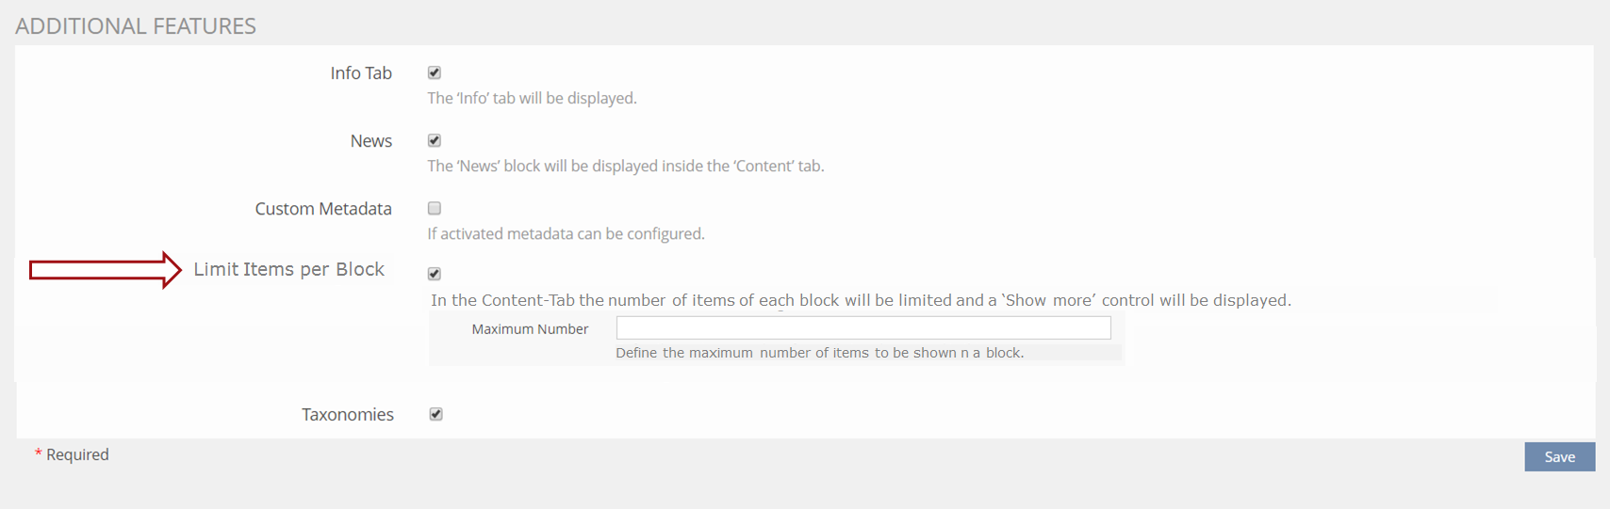Uncheck the Info Tab checkbox
Image resolution: width=1610 pixels, height=509 pixels.
[435, 72]
